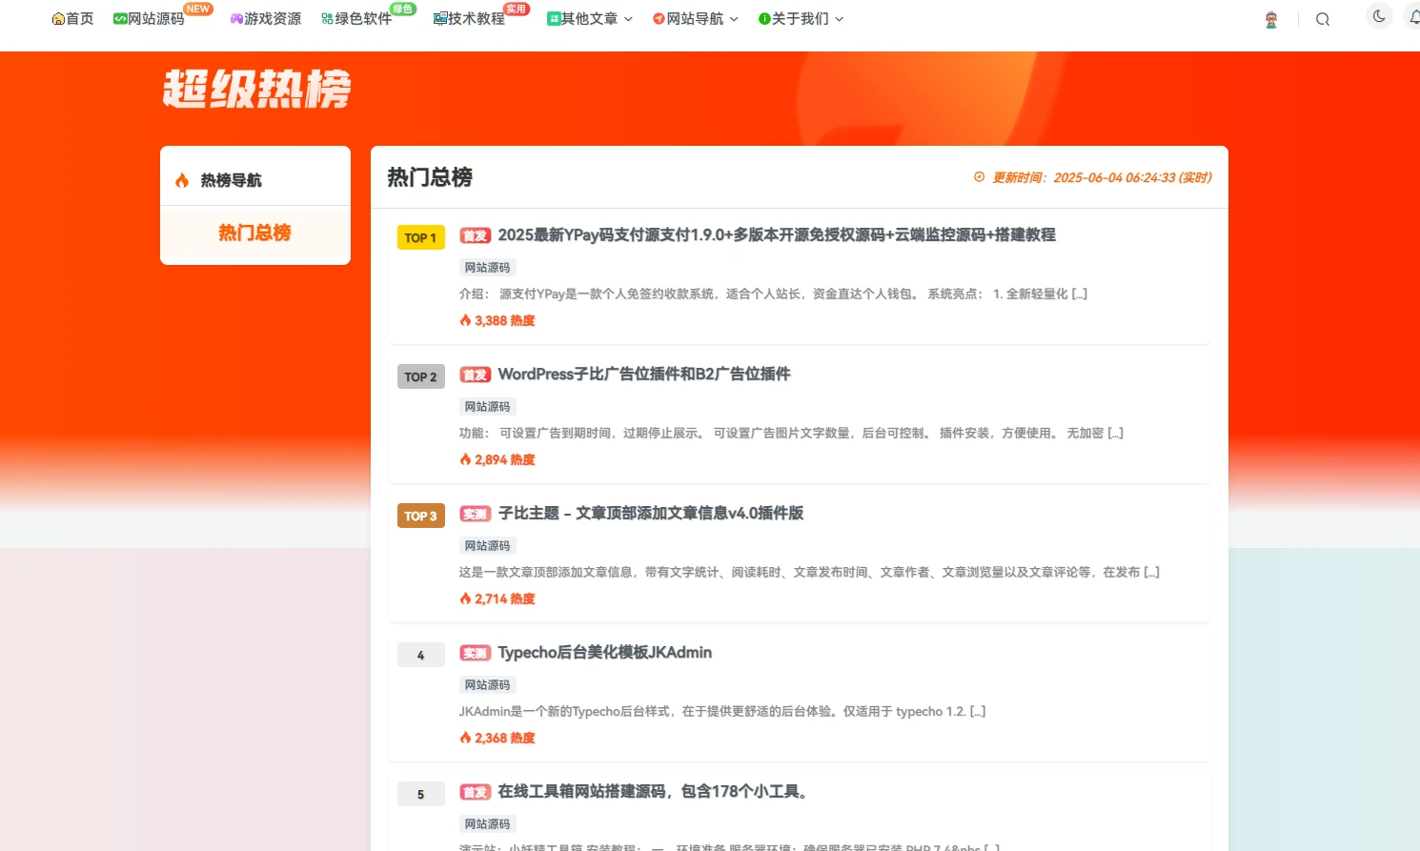The width and height of the screenshot is (1420, 851).
Task: Click YPay article description starting 介绍
Action: (773, 294)
